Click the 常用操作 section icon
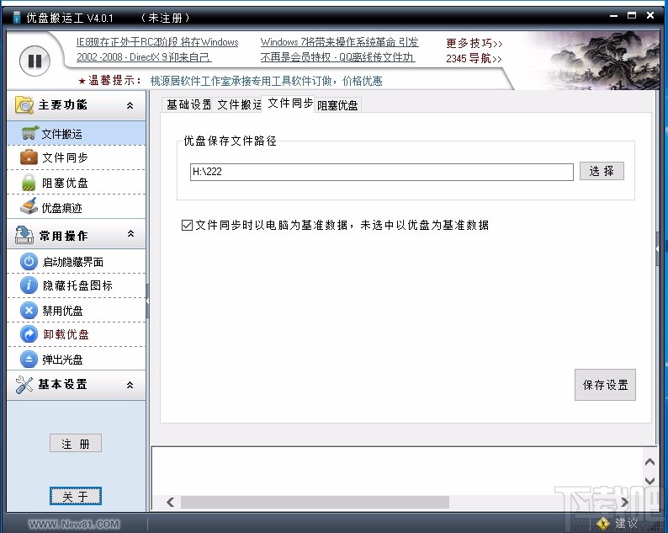The width and height of the screenshot is (668, 533). coord(24,235)
